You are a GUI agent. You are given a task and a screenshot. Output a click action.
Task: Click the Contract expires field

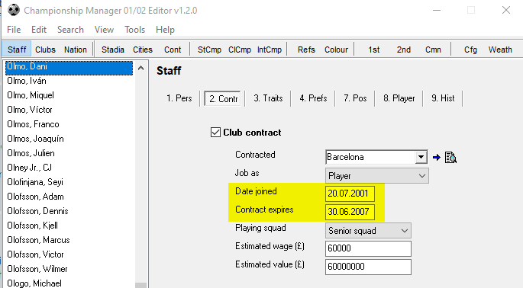coord(350,212)
